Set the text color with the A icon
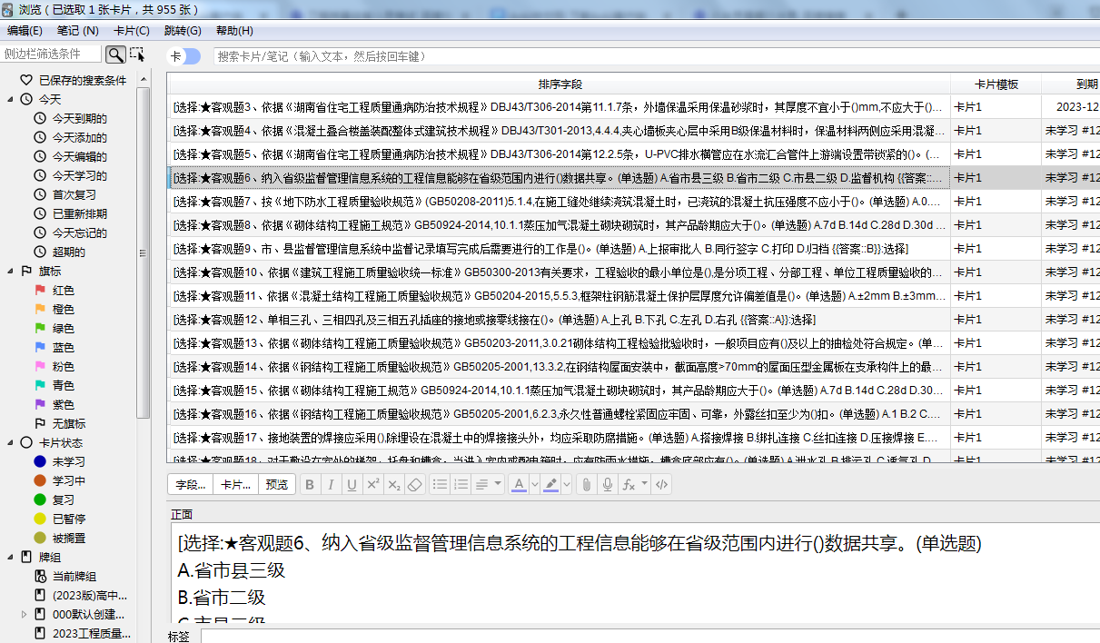The height and width of the screenshot is (643, 1100). [x=519, y=485]
